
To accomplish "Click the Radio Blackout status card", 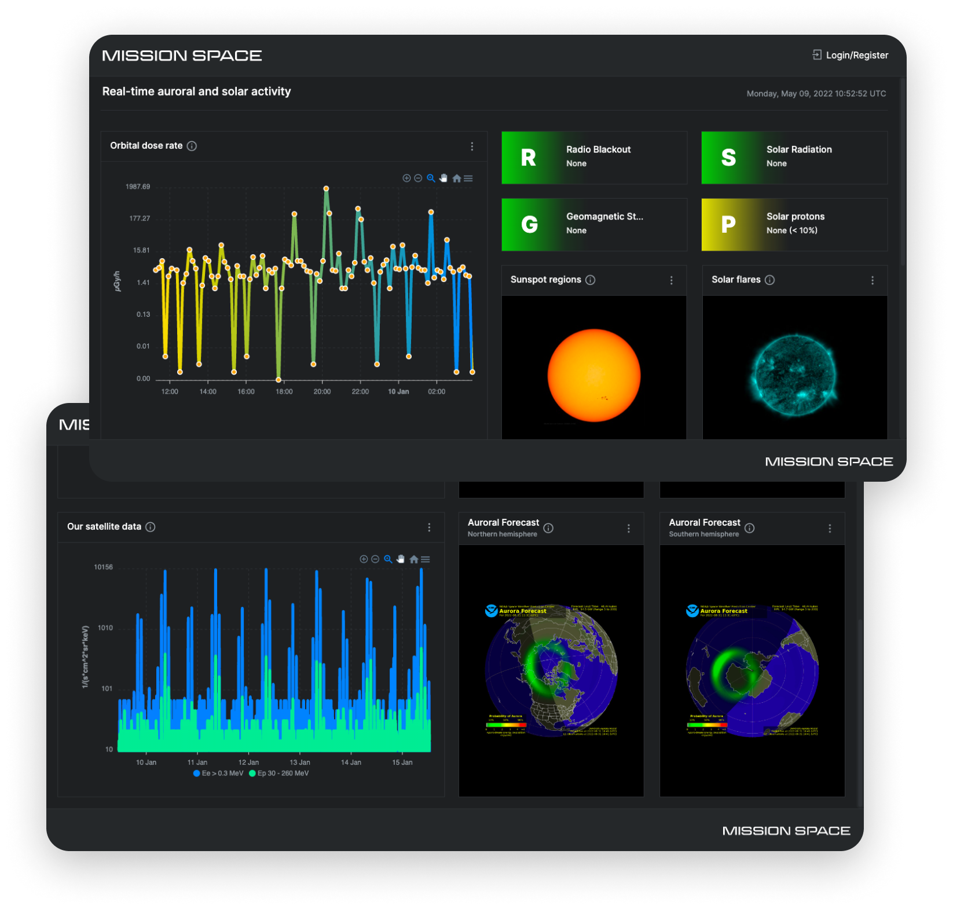I will (x=593, y=157).
